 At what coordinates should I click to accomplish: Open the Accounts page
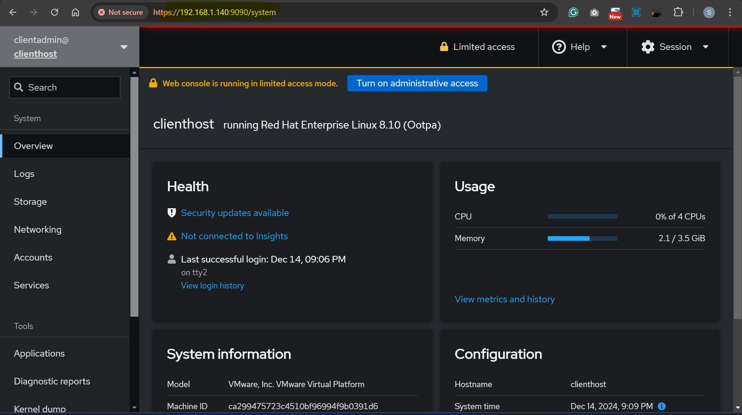(x=65, y=257)
